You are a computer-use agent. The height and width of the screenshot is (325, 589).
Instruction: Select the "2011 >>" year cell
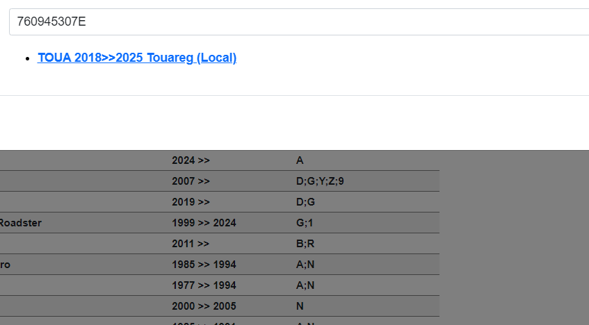click(x=191, y=244)
